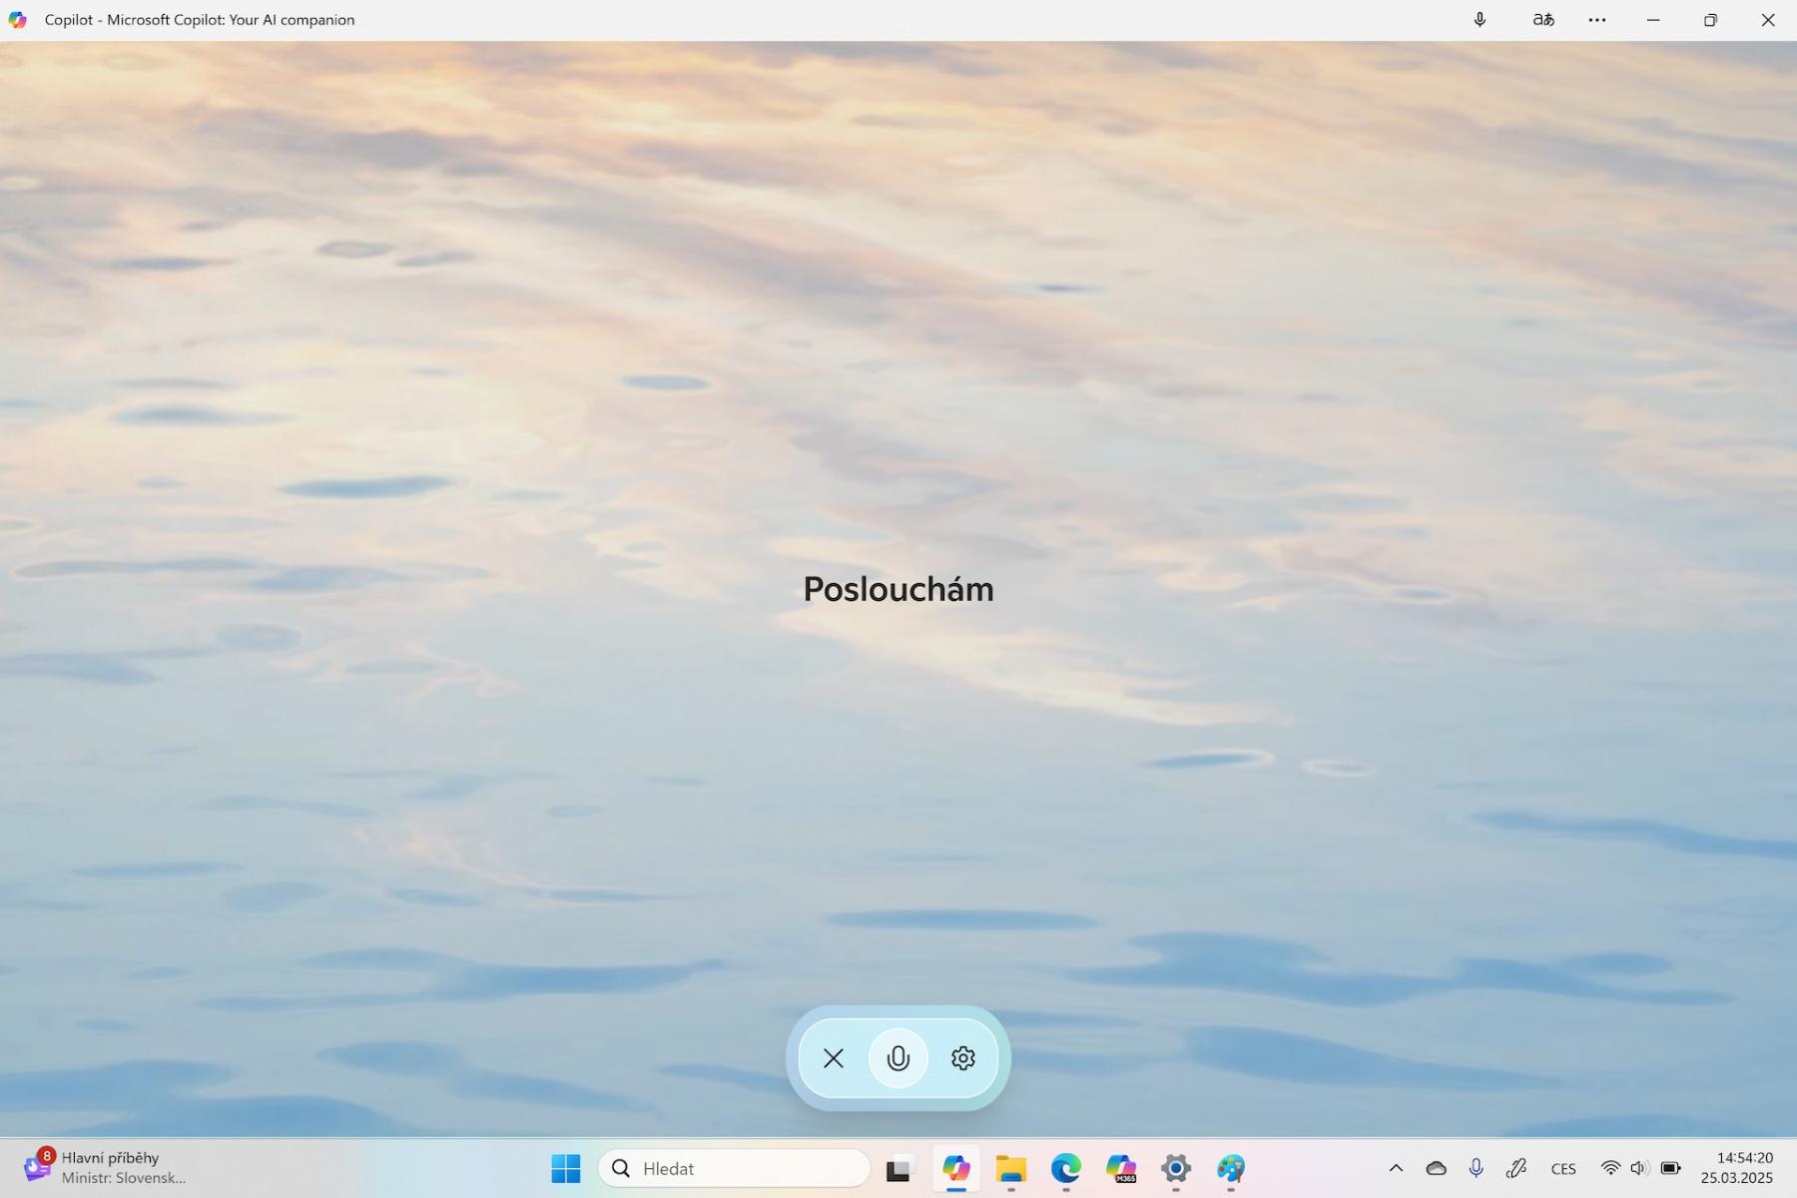Click the Hledat search box

click(734, 1168)
